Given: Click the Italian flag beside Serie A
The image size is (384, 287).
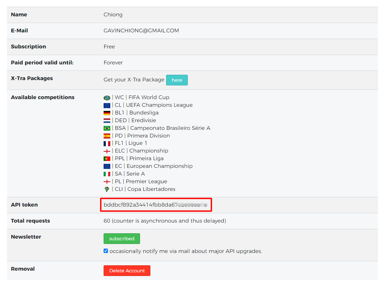Looking at the screenshot, I should (107, 174).
